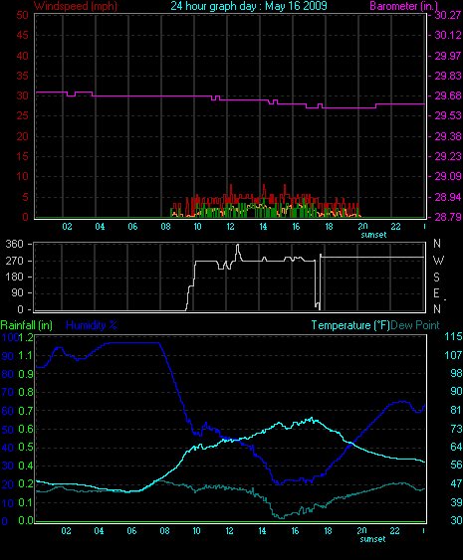Select barometer axis value 30.27
The image size is (463, 560).
[448, 15]
